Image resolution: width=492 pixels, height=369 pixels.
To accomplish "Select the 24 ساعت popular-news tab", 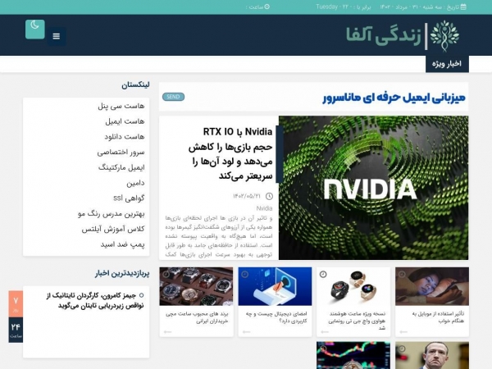I will click(x=16, y=330).
